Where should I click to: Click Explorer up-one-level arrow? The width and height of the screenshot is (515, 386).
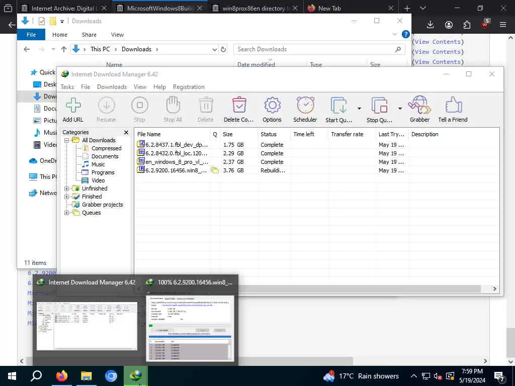click(64, 49)
